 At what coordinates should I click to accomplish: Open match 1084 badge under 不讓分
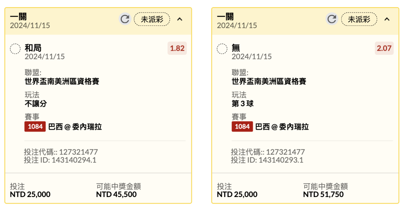pyautogui.click(x=35, y=127)
